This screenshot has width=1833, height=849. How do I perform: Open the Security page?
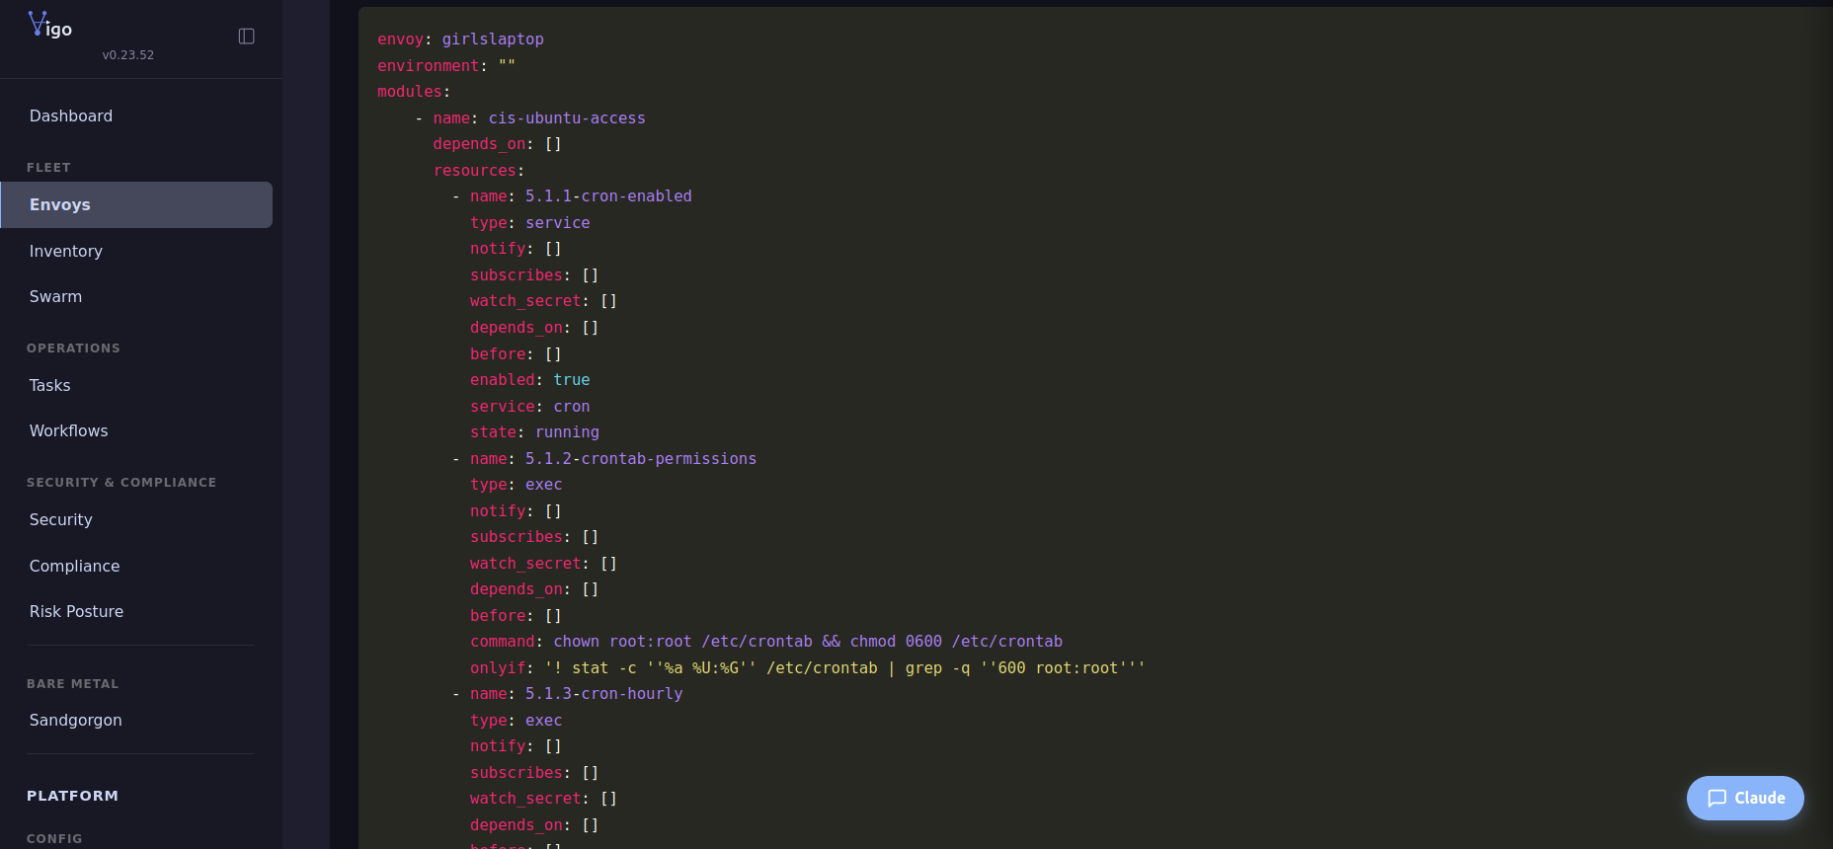click(61, 520)
